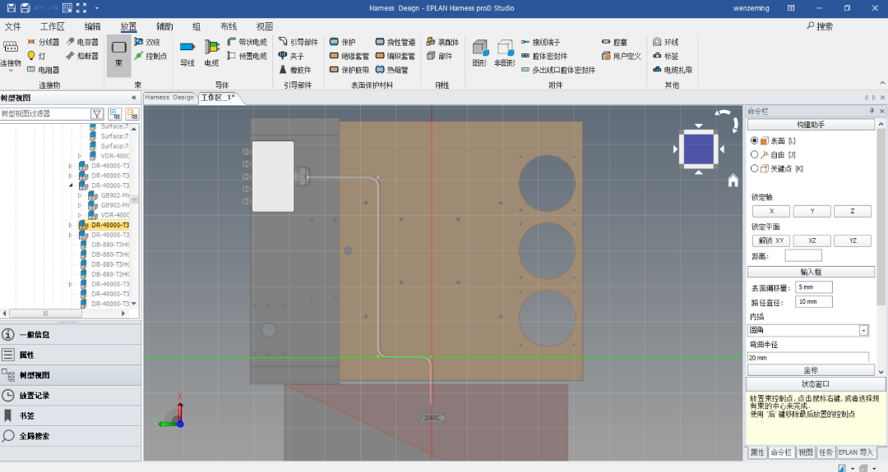The height and width of the screenshot is (472, 888).
Task: Select the 束 (bundle) tool in the ribbon
Action: tap(118, 55)
